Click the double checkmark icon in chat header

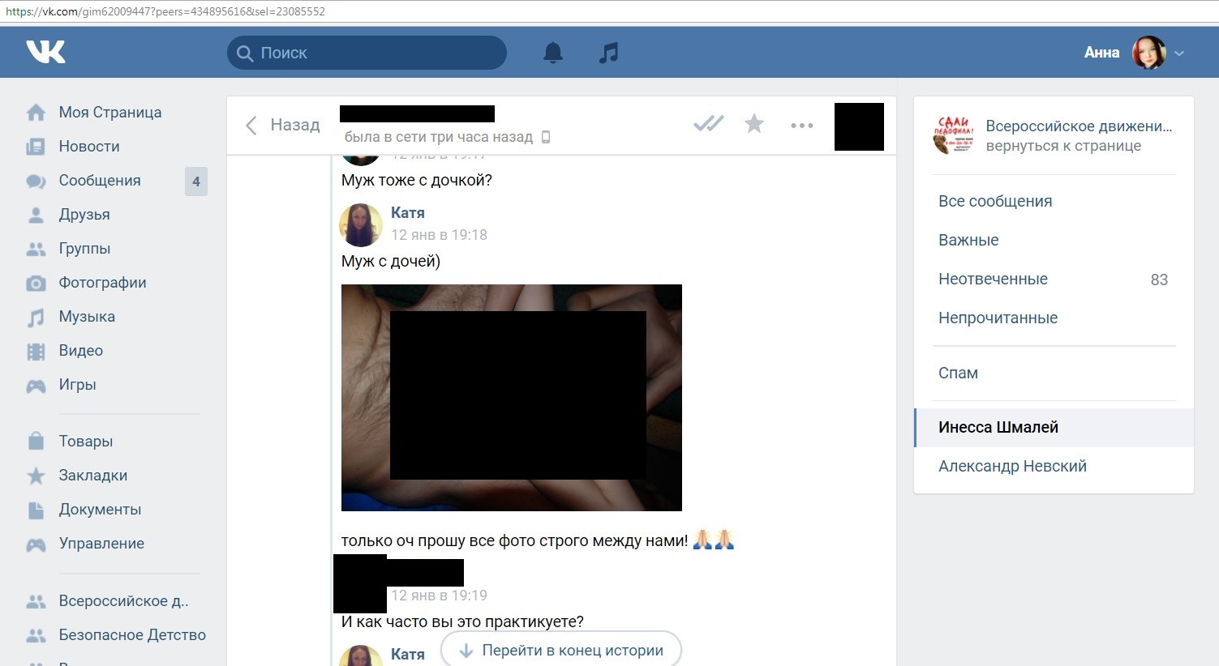(708, 124)
